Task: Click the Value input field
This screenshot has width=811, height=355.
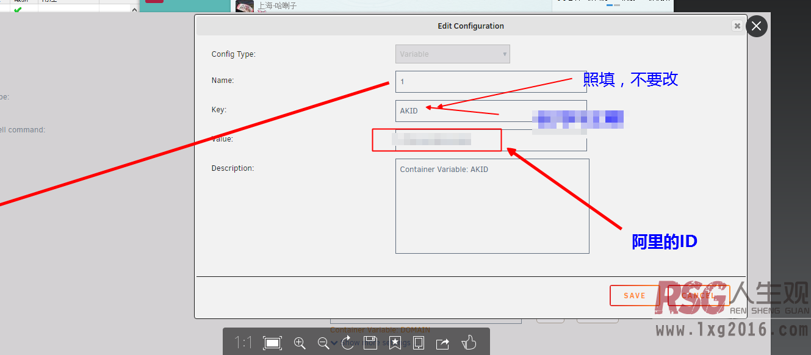Action: pyautogui.click(x=491, y=140)
